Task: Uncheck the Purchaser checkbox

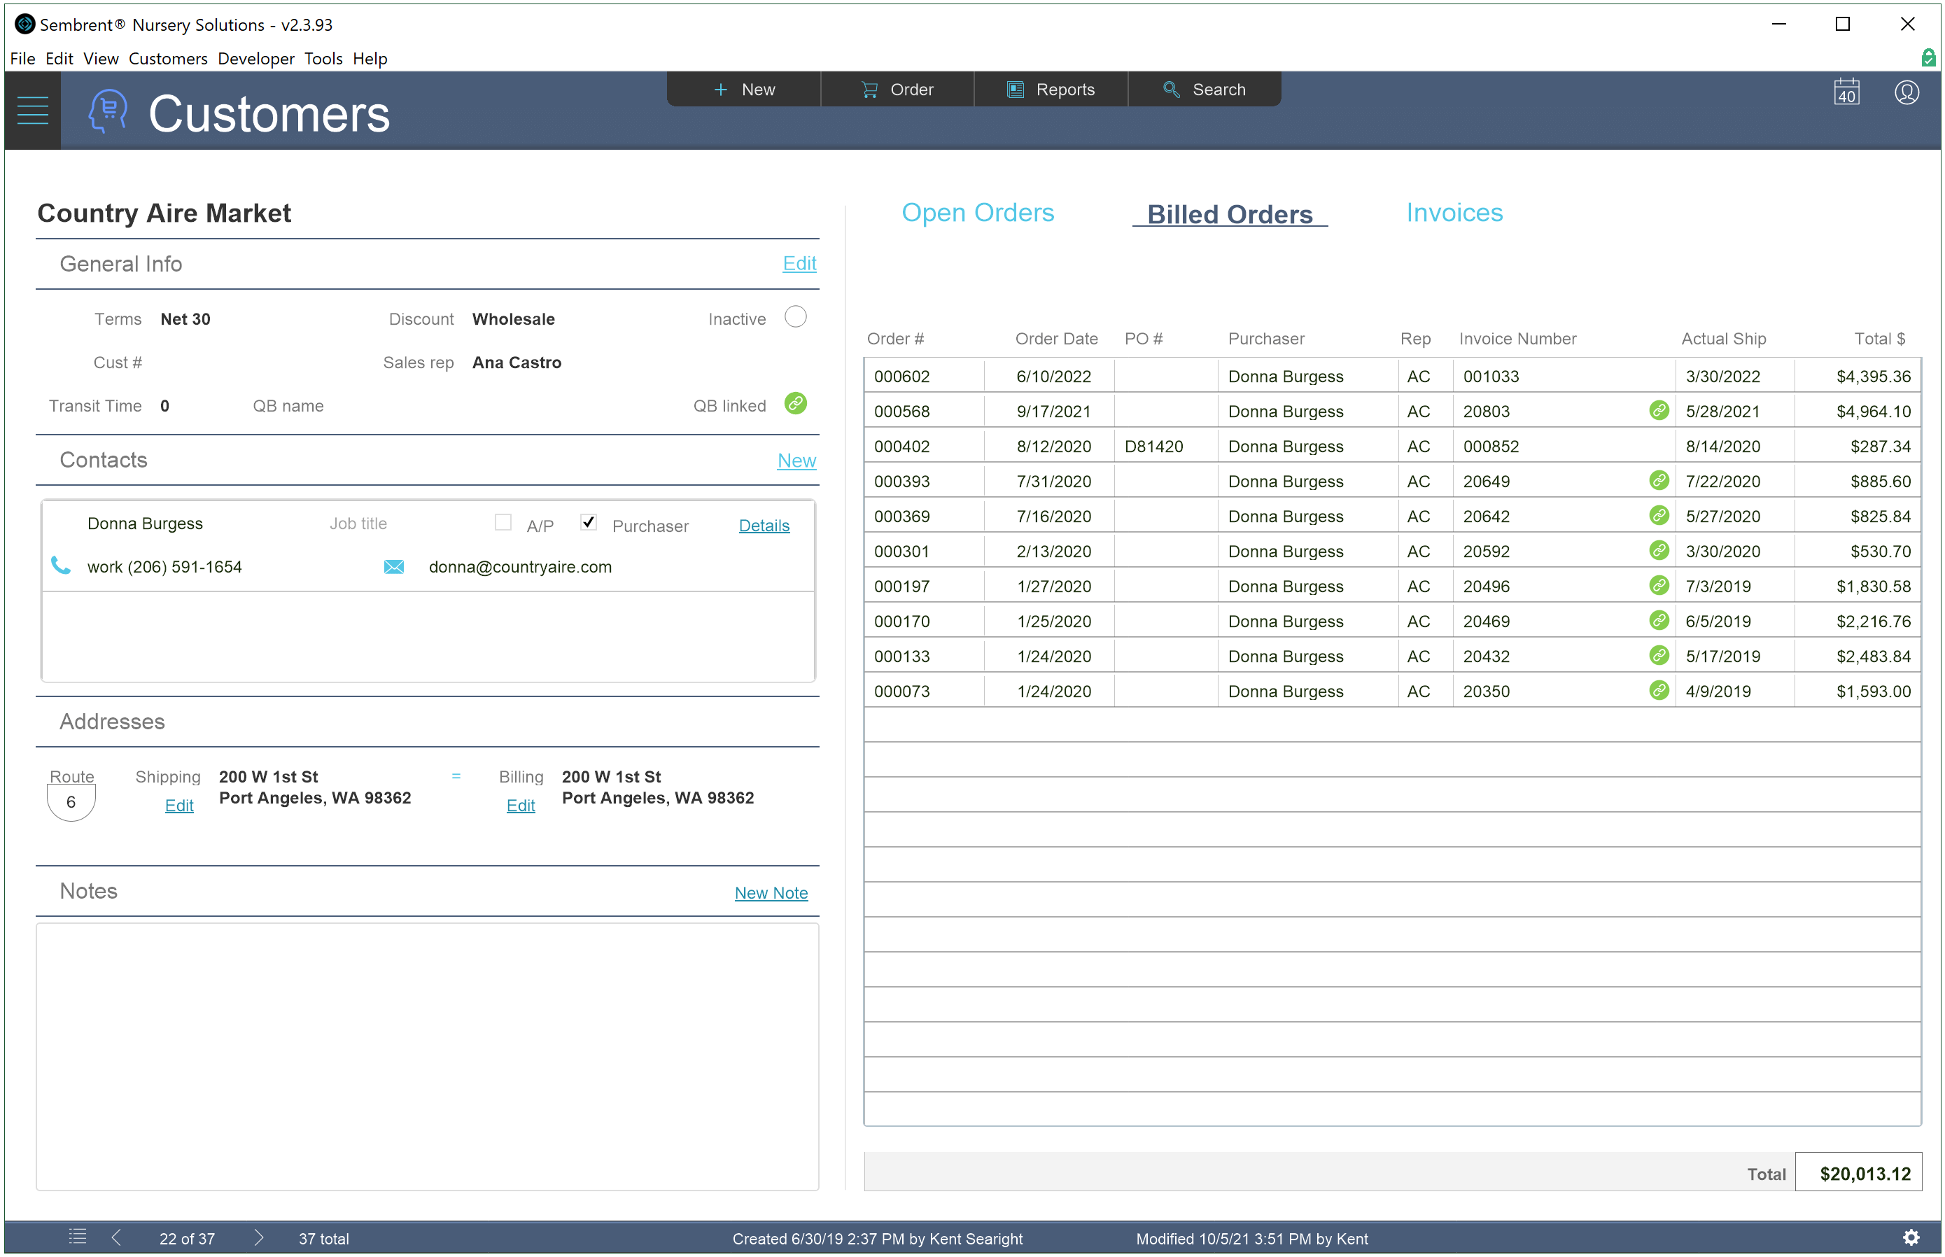Action: pyautogui.click(x=589, y=522)
